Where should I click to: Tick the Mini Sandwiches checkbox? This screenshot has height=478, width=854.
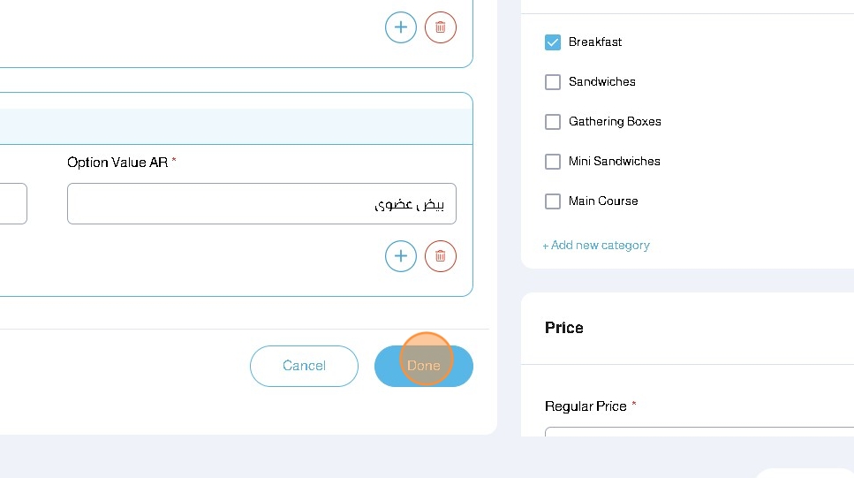point(553,162)
